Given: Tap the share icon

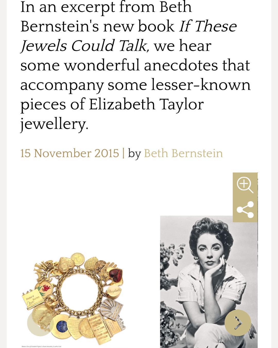Looking at the screenshot, I should point(245,209).
